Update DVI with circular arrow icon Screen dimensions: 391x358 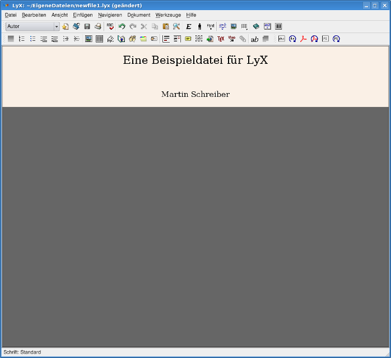pos(292,39)
